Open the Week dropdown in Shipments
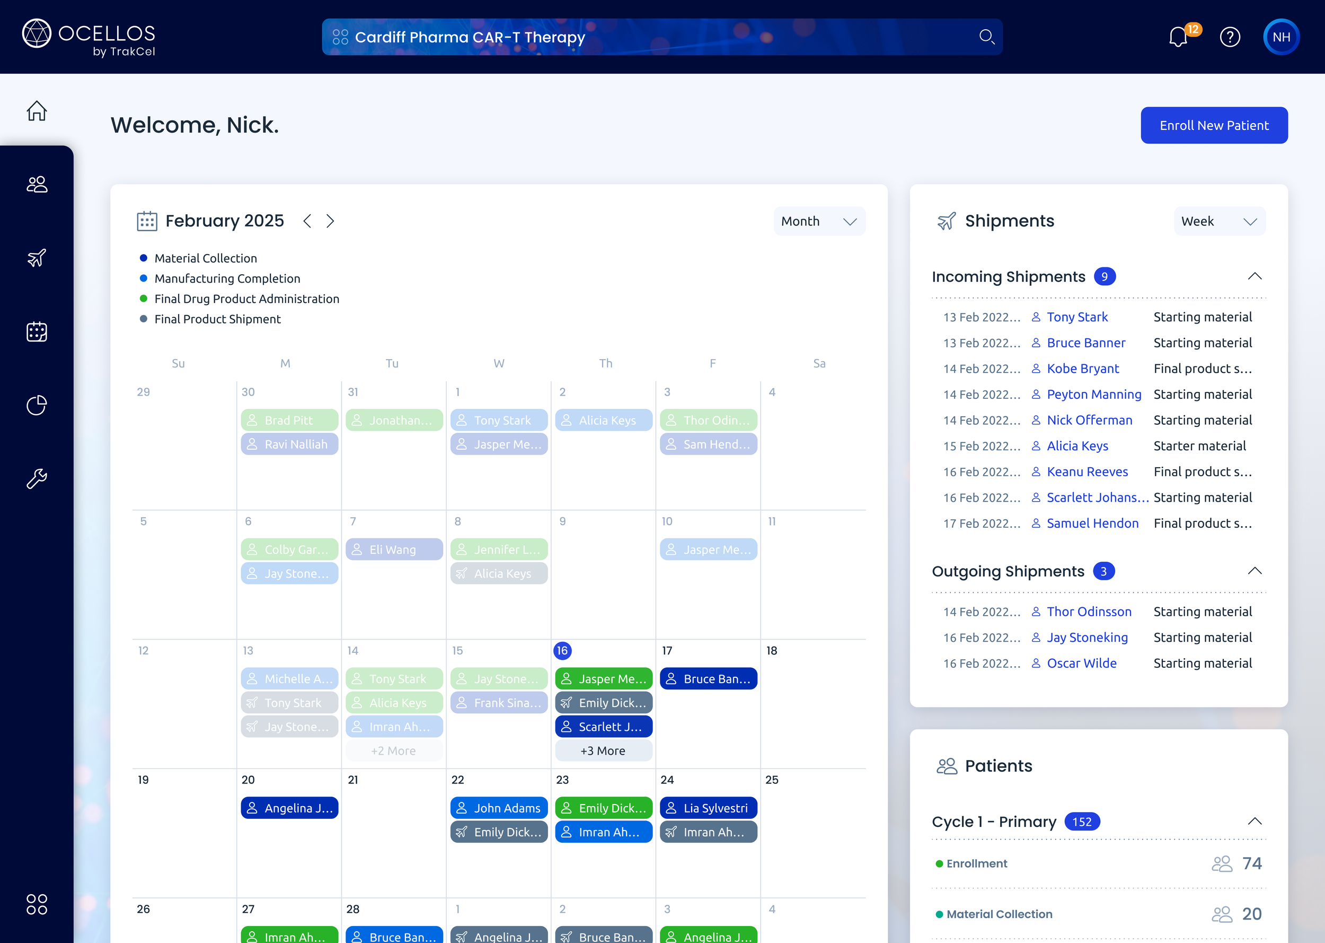The height and width of the screenshot is (943, 1325). coord(1219,221)
